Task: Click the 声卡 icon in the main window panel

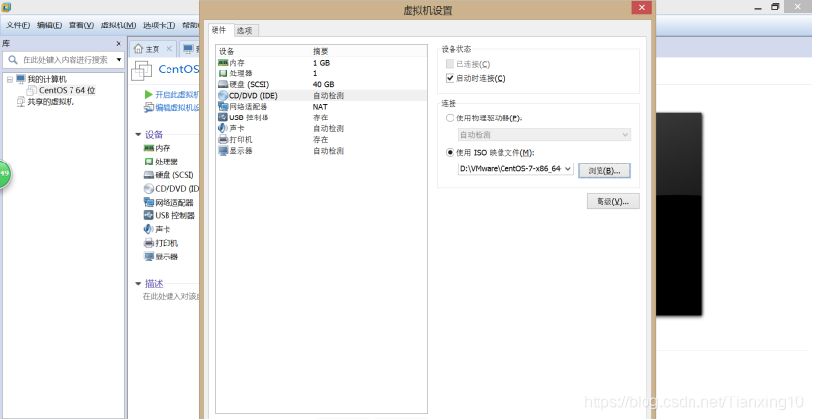Action: point(148,229)
